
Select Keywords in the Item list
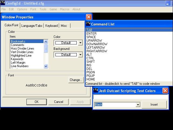tap(17, 59)
